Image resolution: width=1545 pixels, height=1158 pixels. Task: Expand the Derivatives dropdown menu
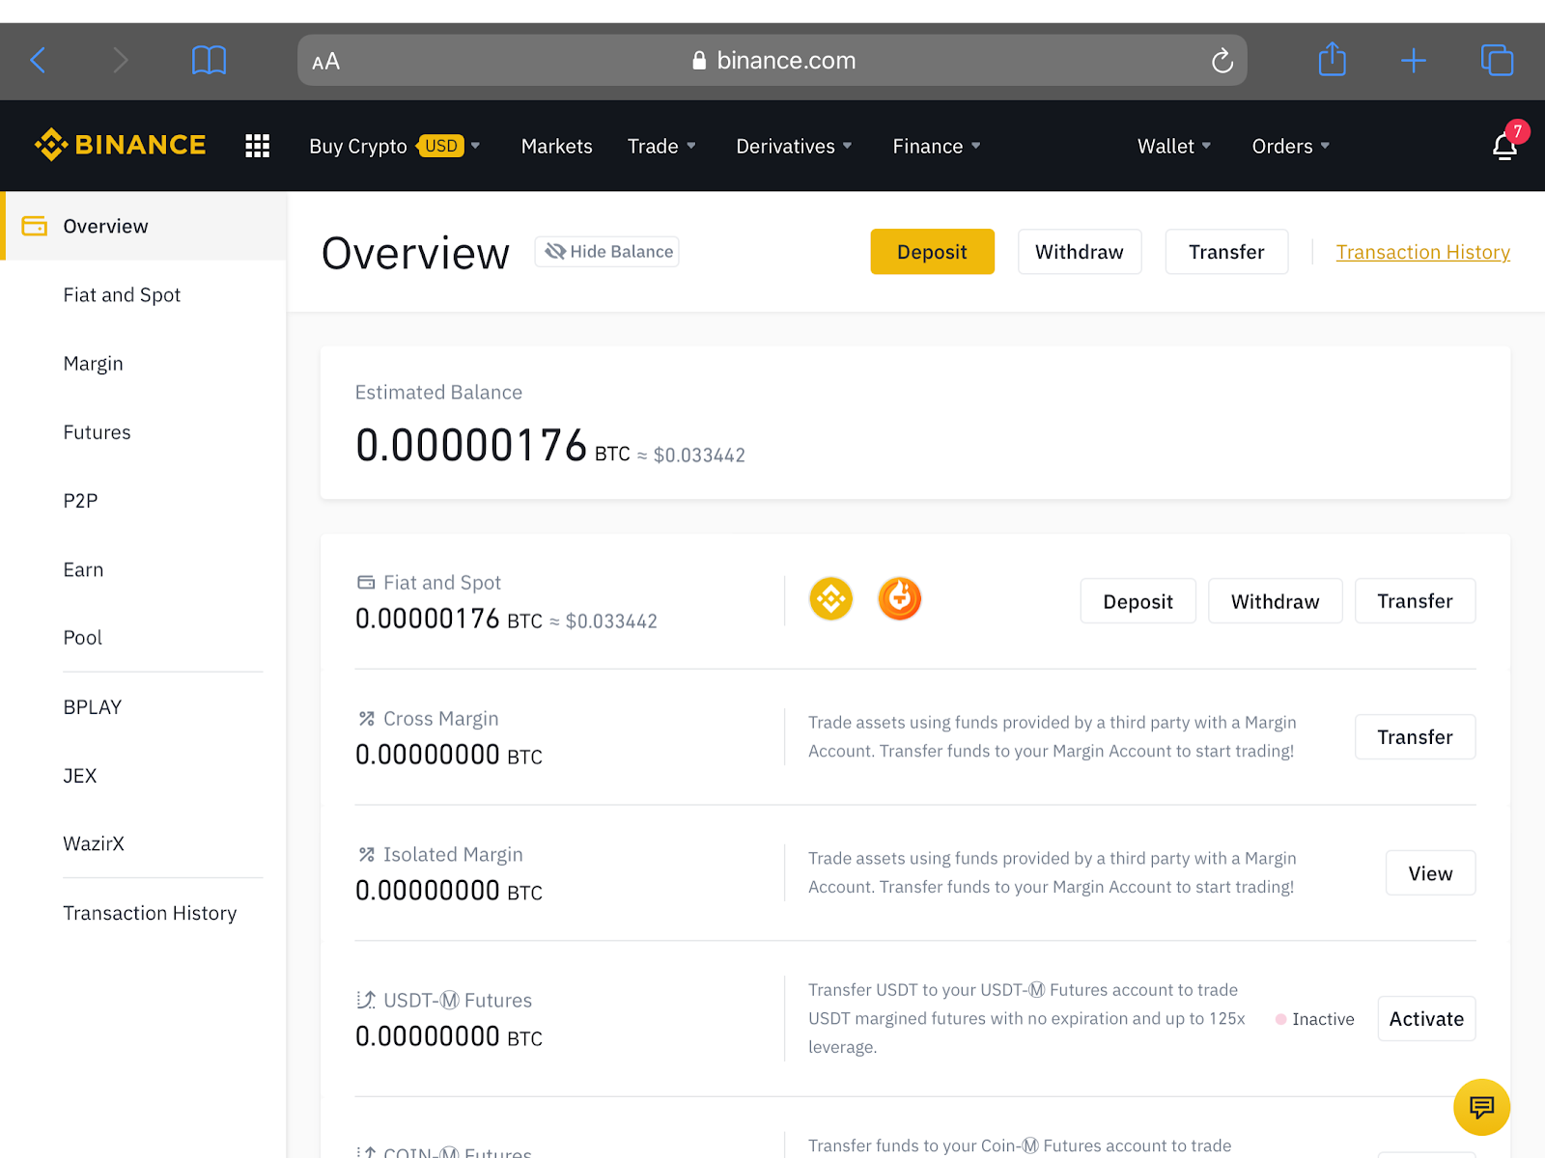(x=794, y=146)
